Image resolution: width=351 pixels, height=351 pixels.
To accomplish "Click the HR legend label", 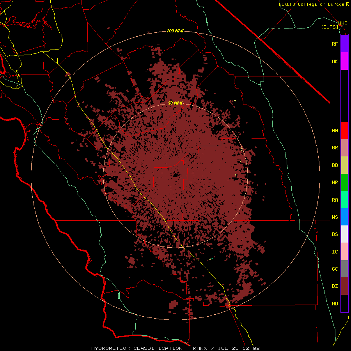I will click(335, 183).
